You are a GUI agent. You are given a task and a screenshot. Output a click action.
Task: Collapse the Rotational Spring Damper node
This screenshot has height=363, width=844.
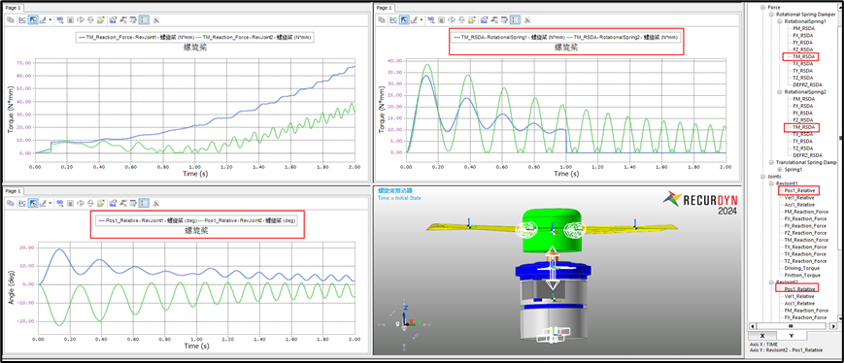(771, 14)
